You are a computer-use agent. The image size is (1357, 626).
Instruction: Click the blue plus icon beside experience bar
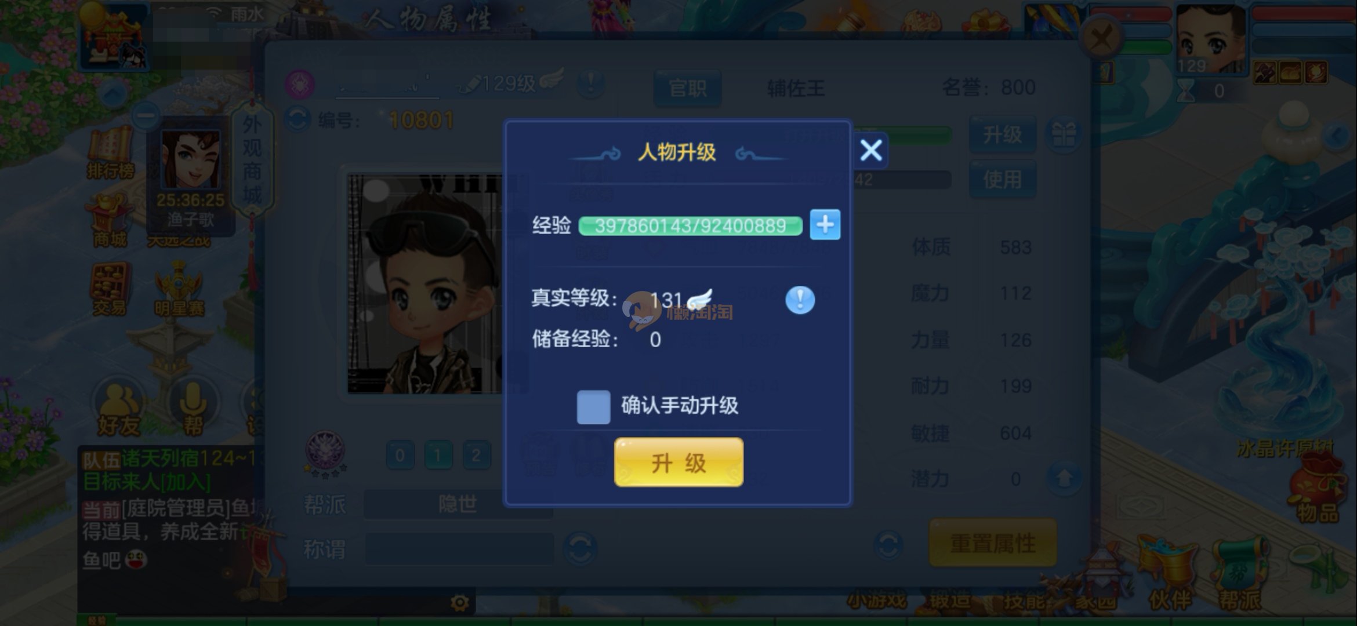coord(825,225)
